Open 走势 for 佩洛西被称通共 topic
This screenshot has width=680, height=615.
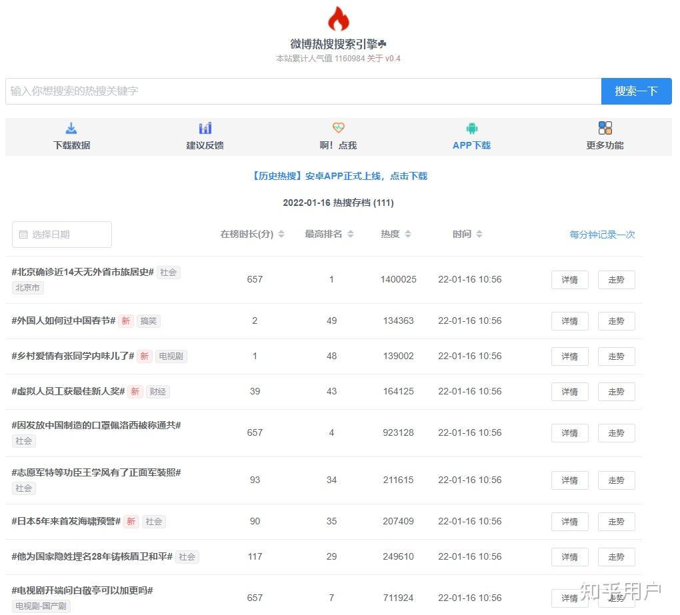pos(616,433)
